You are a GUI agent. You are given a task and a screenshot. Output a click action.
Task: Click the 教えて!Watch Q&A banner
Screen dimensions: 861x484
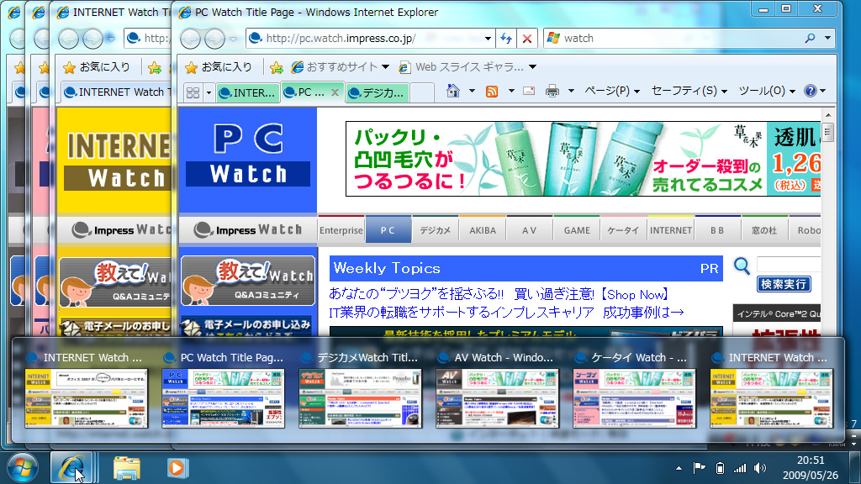[248, 281]
